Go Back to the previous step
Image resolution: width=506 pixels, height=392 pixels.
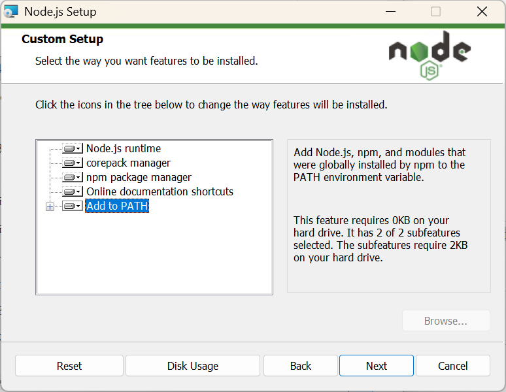tap(301, 366)
